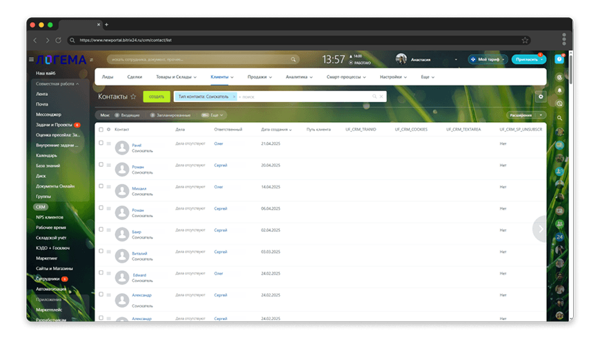Open Лента in the sidebar
The width and height of the screenshot is (600, 340).
click(41, 94)
